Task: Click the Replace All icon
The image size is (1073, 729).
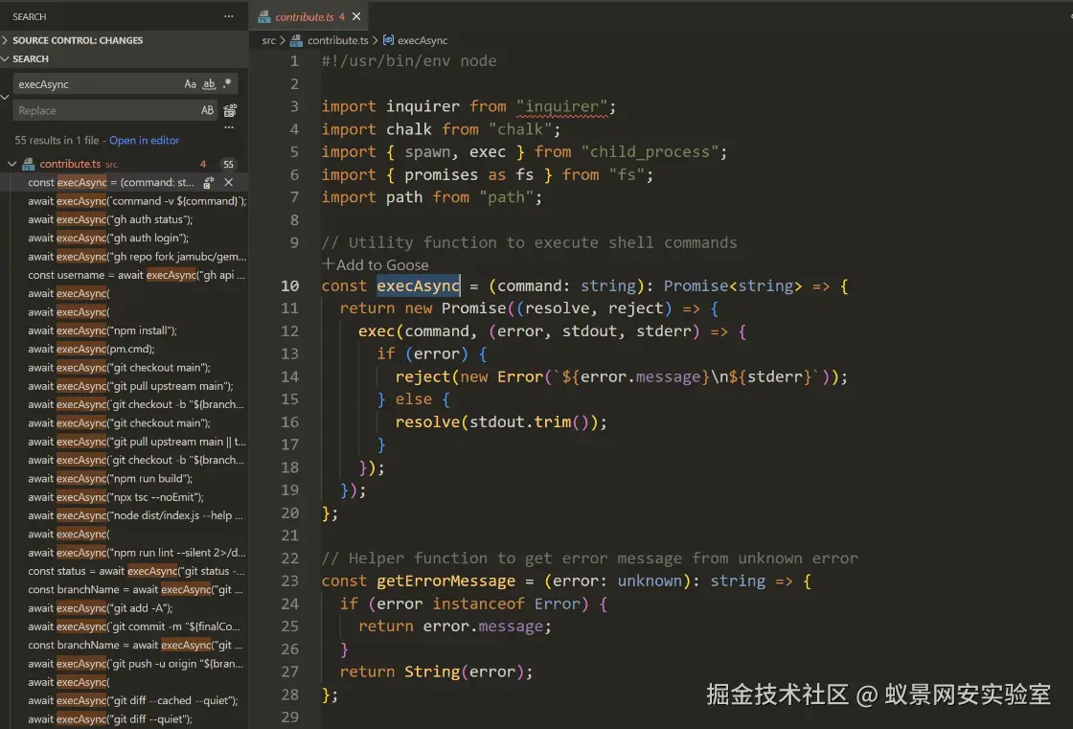Action: tap(230, 110)
